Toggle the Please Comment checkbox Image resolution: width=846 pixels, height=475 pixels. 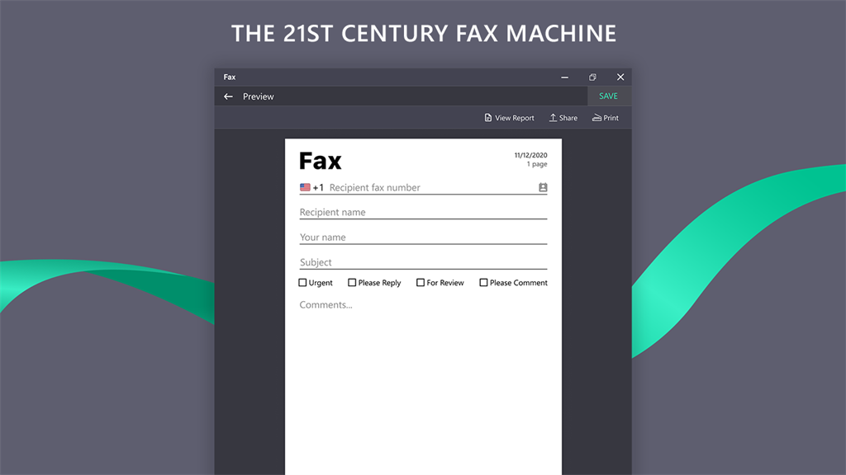tap(483, 283)
